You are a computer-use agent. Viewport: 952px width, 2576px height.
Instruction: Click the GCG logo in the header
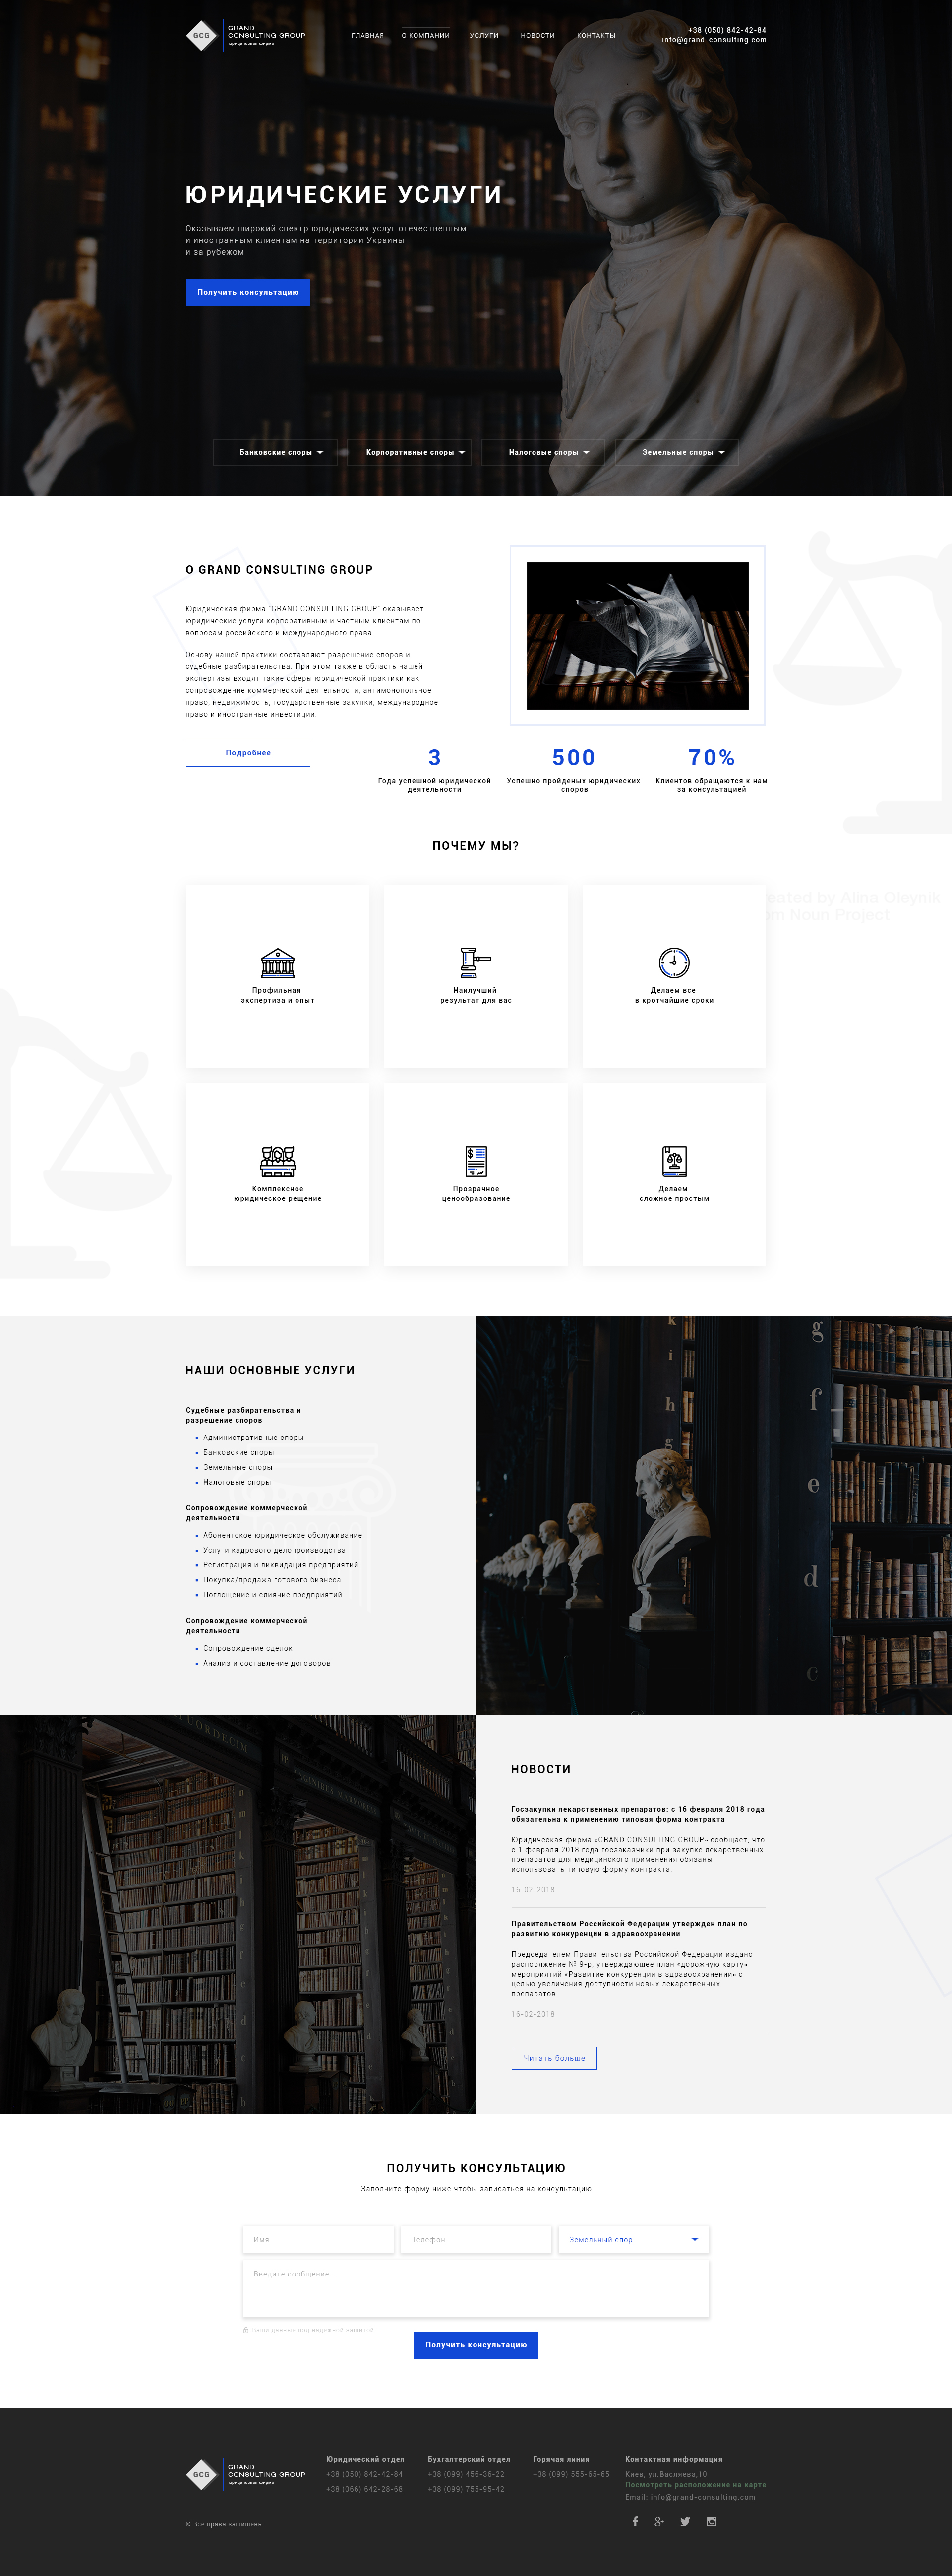tap(245, 35)
